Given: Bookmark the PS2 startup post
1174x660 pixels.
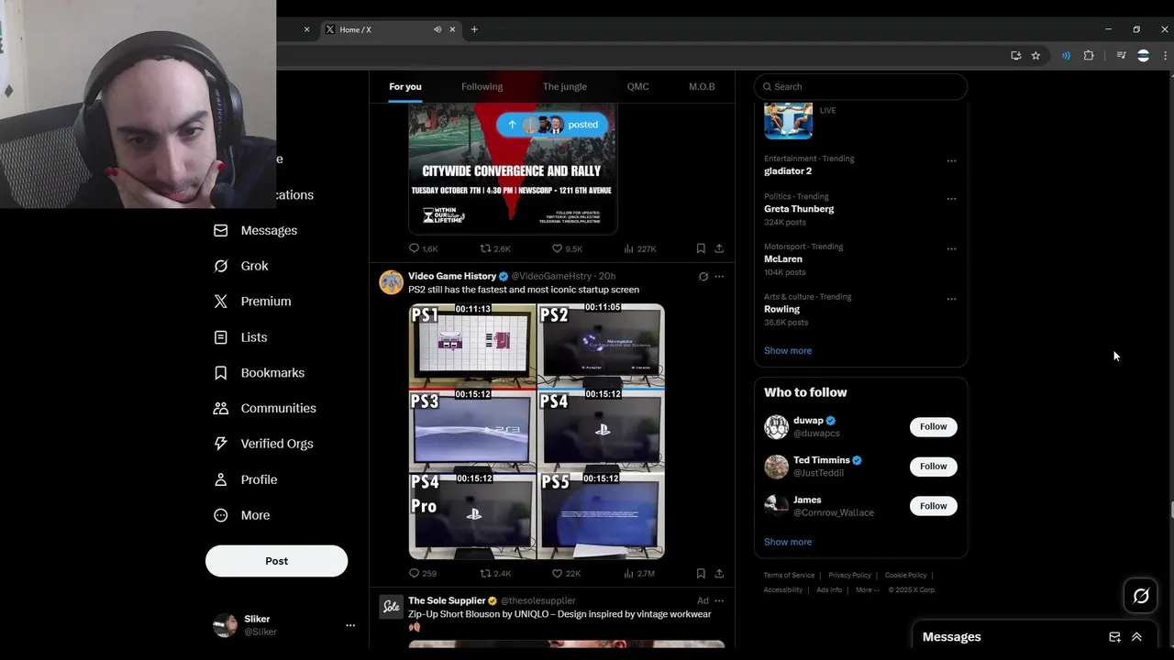Looking at the screenshot, I should pyautogui.click(x=701, y=574).
